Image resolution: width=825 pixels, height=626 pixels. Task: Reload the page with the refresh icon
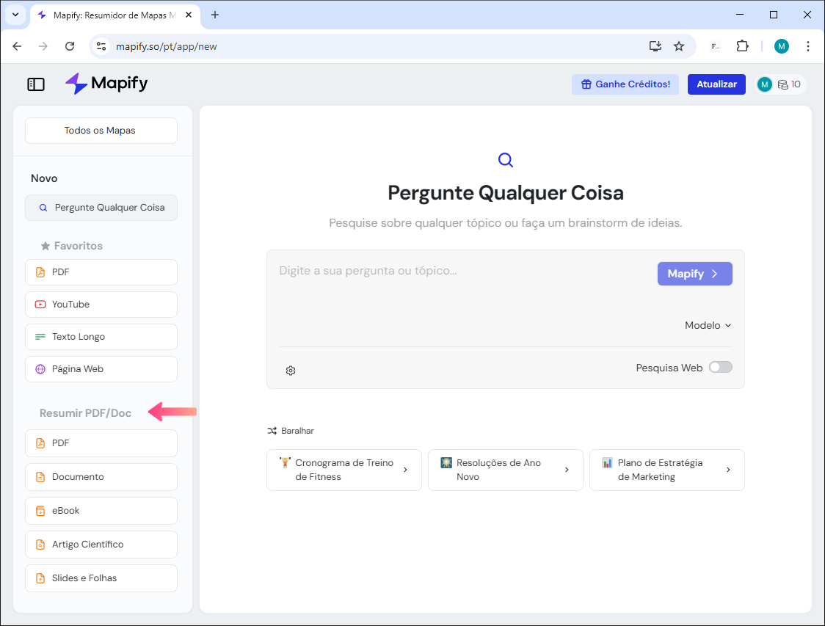(x=70, y=46)
